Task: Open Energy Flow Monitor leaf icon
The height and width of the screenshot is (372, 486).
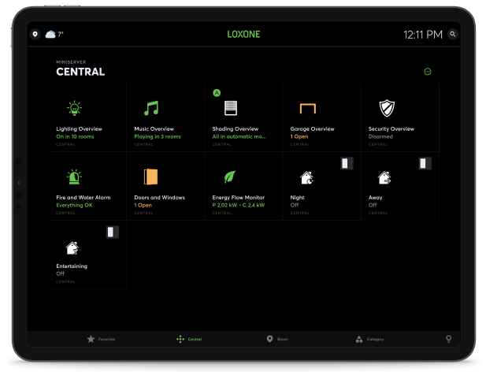Action: click(230, 177)
